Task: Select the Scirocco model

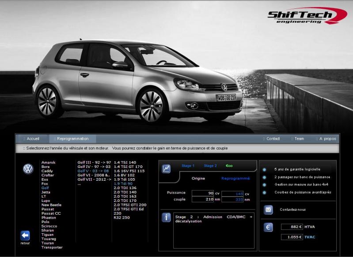Action: (49, 226)
